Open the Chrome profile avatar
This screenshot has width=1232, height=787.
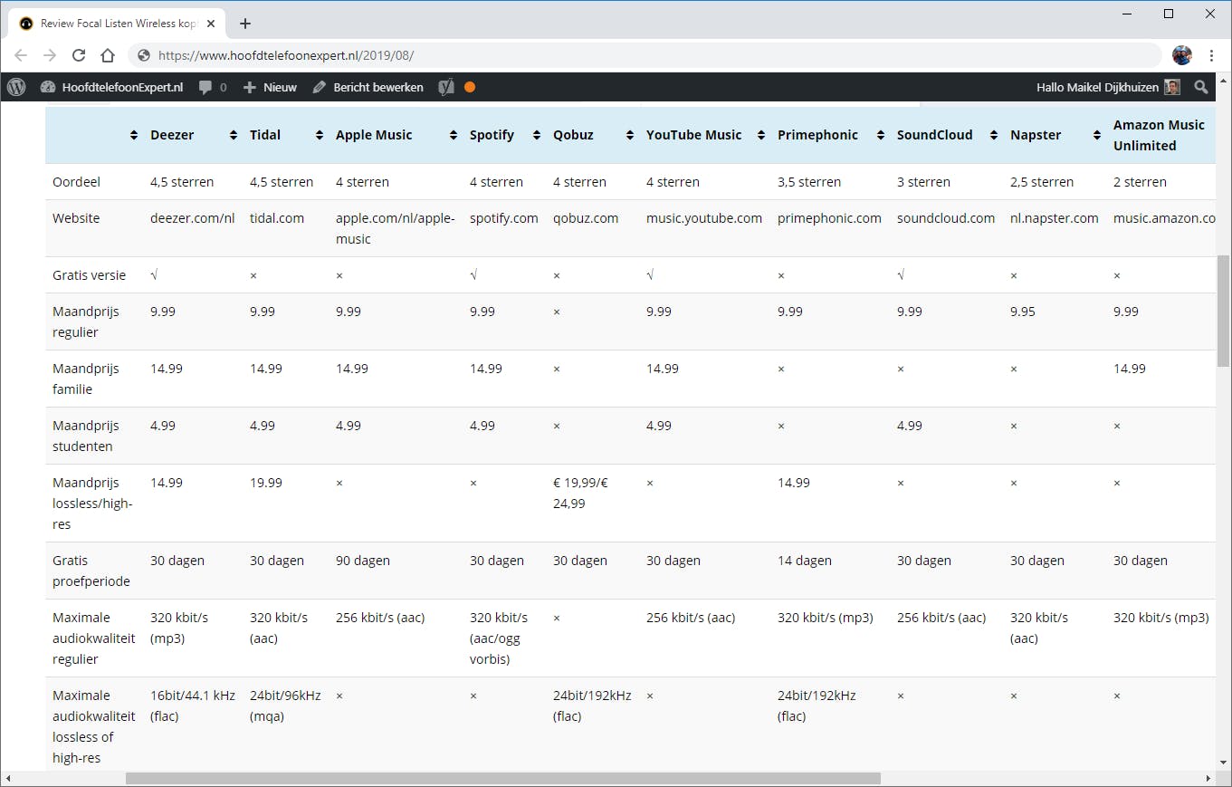click(1182, 55)
